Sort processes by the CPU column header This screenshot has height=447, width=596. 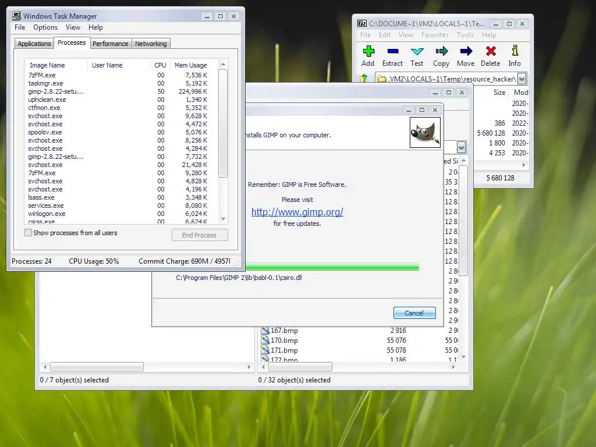[160, 65]
